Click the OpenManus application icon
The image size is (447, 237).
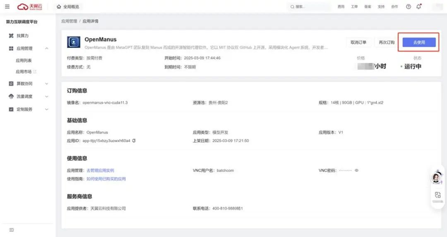73,42
